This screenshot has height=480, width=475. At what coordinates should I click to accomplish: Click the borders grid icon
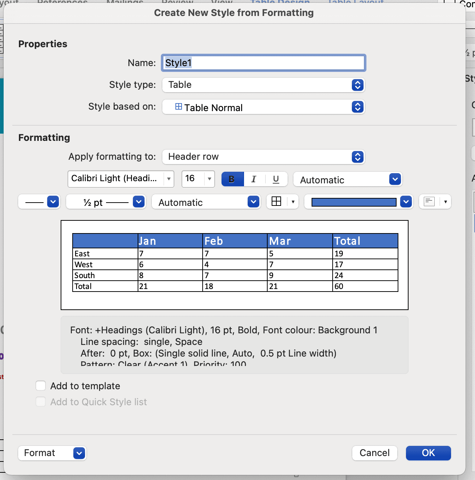[276, 202]
